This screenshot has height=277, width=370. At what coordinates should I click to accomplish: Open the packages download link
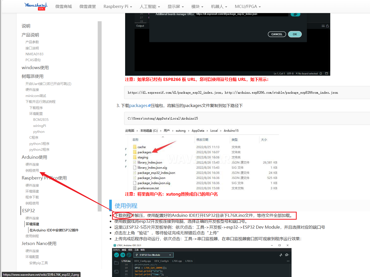pos(138,105)
